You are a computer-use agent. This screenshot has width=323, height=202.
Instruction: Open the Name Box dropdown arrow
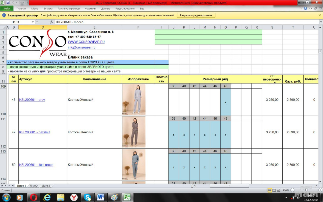click(33, 22)
